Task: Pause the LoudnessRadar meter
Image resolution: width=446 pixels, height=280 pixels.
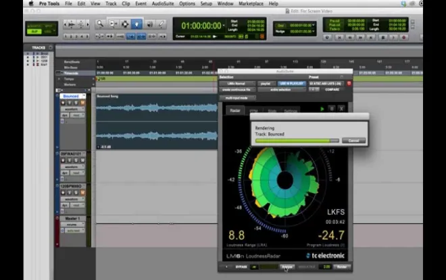Action: coord(332,109)
